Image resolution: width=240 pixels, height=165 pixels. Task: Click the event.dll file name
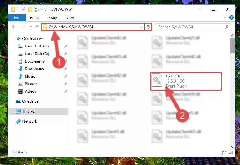click(174, 75)
